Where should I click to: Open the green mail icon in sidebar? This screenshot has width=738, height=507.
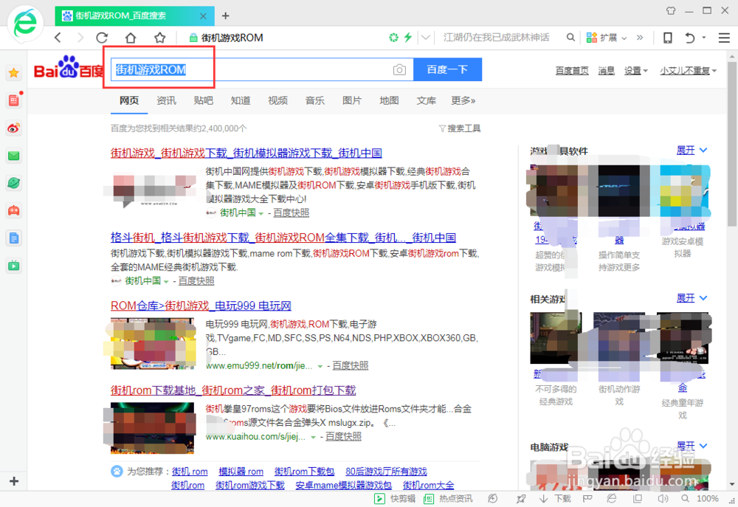(x=13, y=156)
